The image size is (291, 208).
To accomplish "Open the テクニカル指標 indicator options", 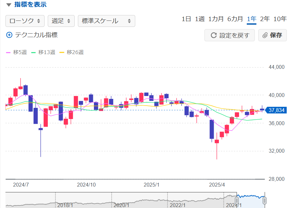I will (37, 35).
